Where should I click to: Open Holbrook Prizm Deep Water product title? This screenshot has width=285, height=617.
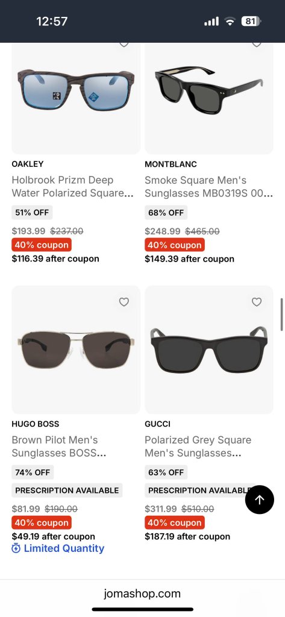pos(73,187)
